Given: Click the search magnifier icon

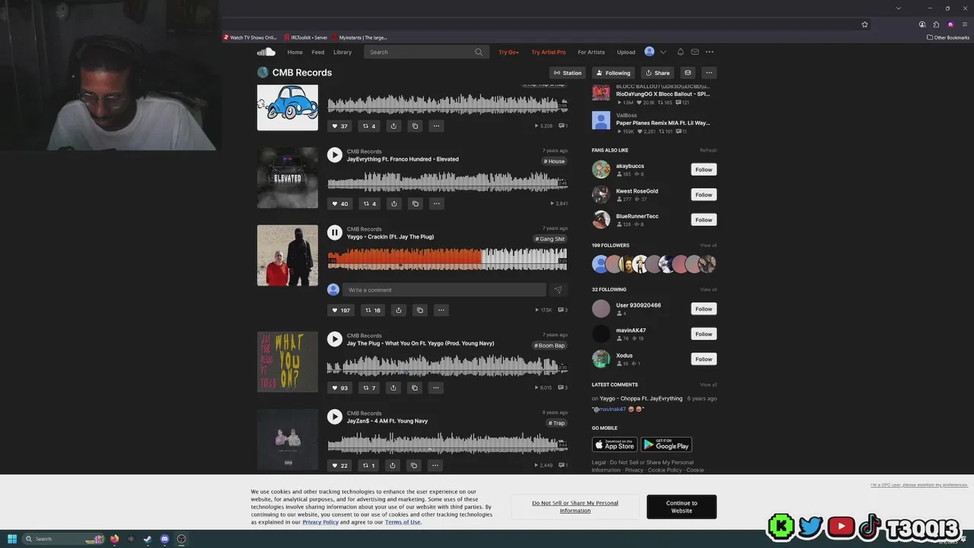Looking at the screenshot, I should click(x=479, y=52).
